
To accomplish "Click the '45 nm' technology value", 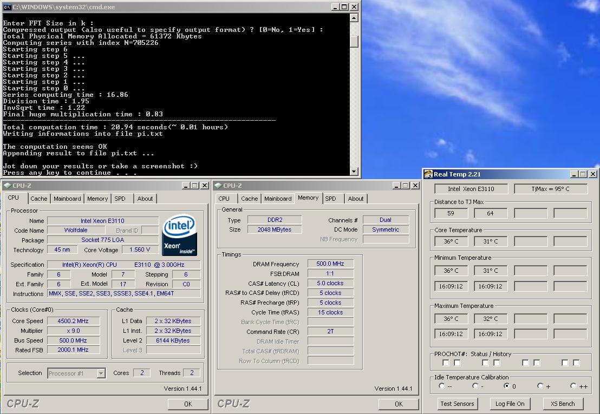I will click(62, 249).
